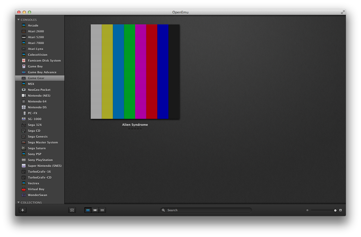Select Sony PSP in the sidebar

(40, 154)
